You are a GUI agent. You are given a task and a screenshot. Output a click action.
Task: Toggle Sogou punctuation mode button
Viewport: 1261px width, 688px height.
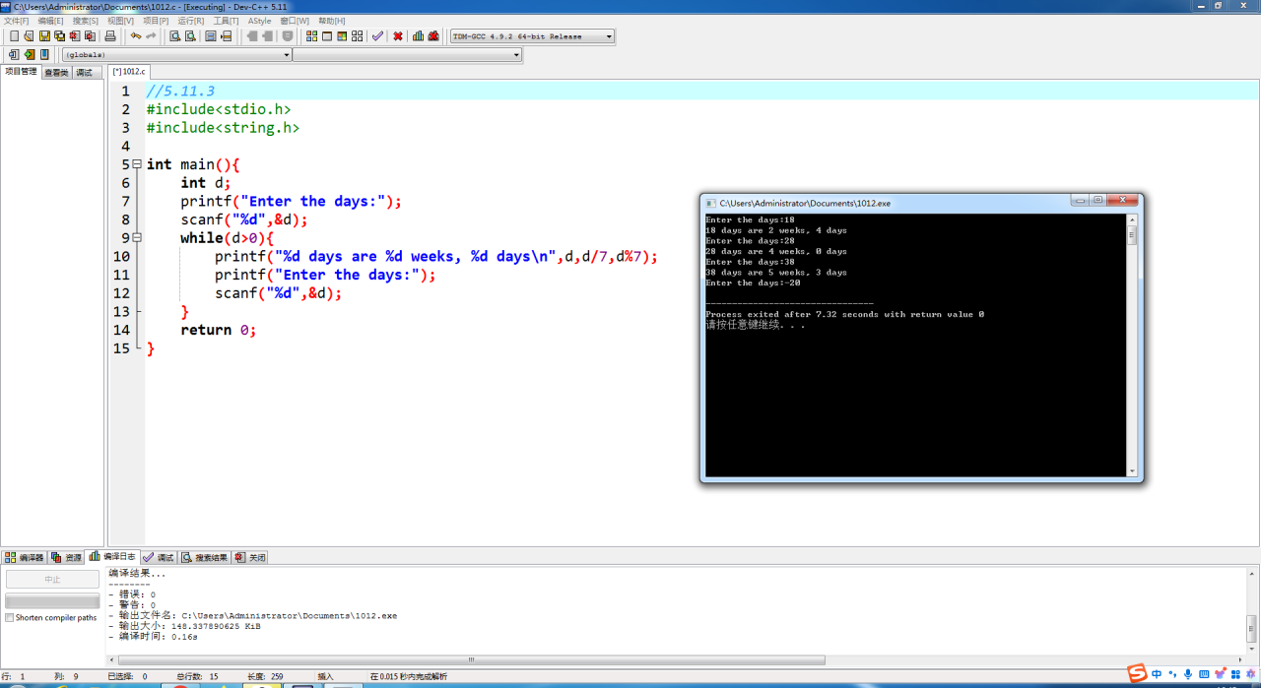tap(1172, 674)
